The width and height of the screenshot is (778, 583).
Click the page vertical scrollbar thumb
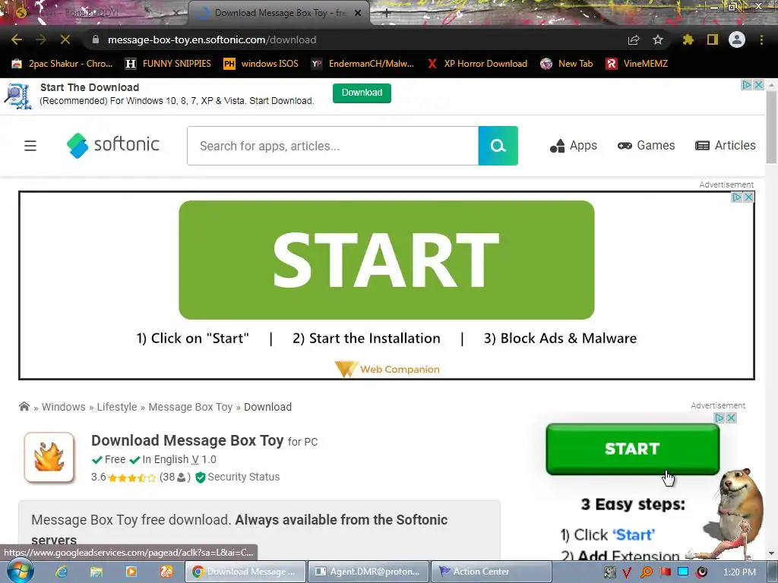pyautogui.click(x=772, y=127)
